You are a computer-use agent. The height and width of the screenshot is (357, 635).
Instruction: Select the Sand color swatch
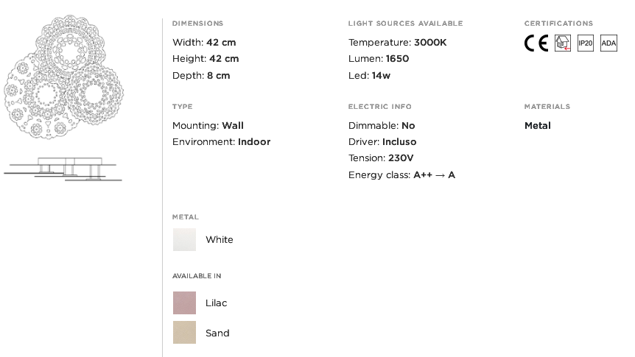click(184, 332)
